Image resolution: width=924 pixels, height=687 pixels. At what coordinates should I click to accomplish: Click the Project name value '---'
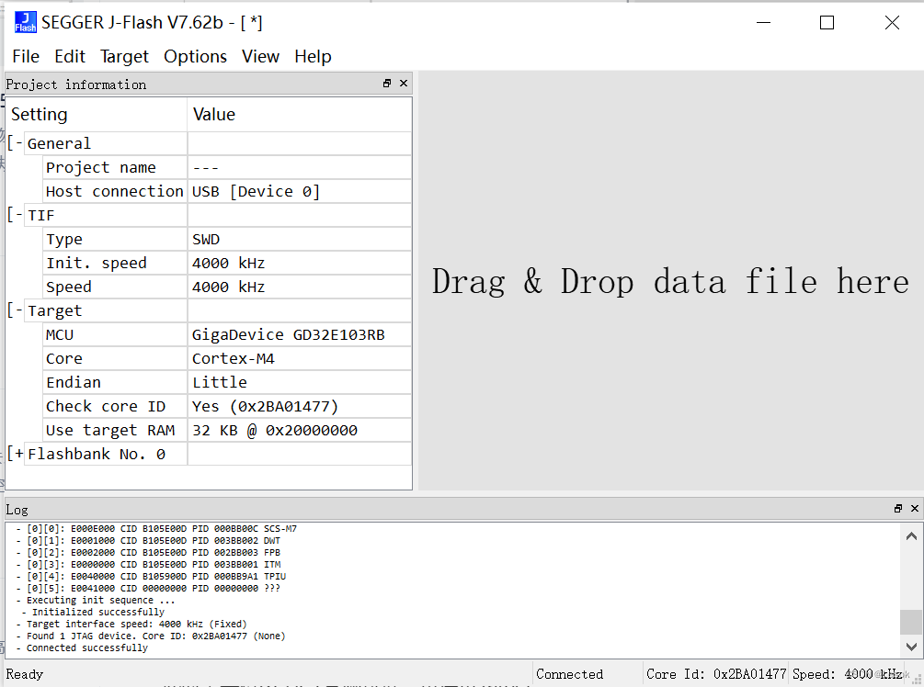(x=300, y=167)
